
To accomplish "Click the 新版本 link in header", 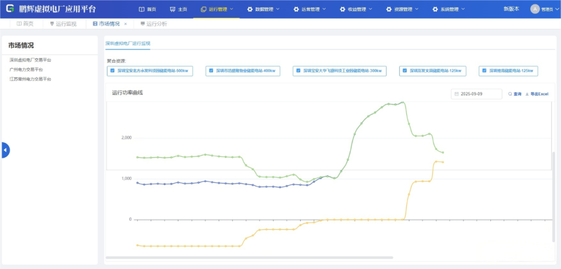I will coord(511,9).
